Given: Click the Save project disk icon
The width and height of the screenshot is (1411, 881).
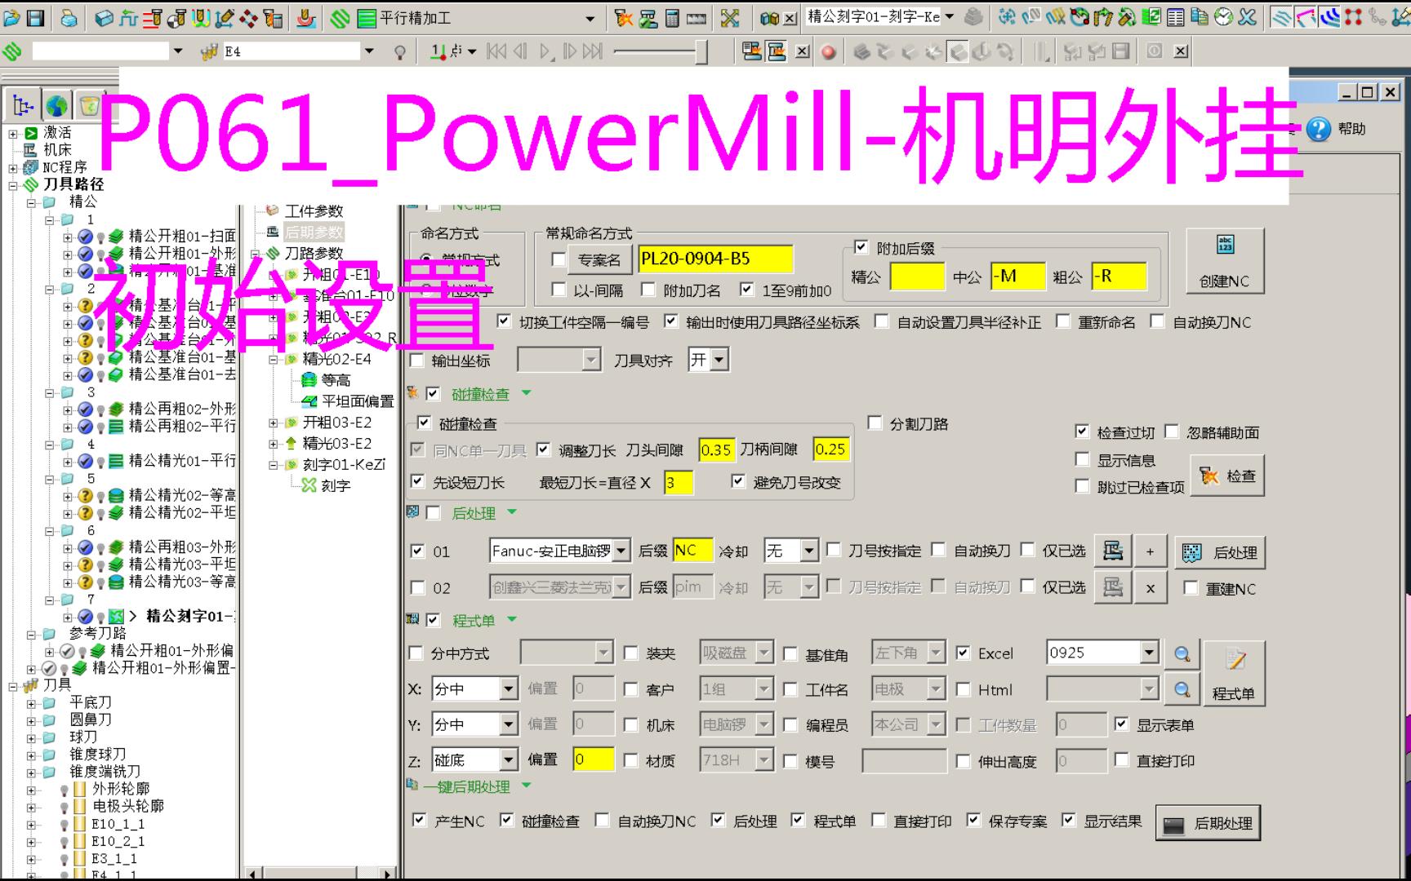Looking at the screenshot, I should 35,17.
